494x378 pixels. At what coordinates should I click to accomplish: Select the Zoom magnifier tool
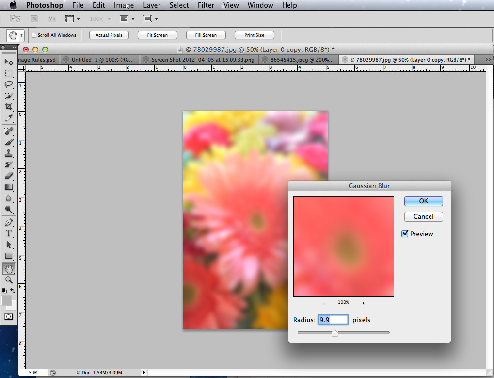9,280
